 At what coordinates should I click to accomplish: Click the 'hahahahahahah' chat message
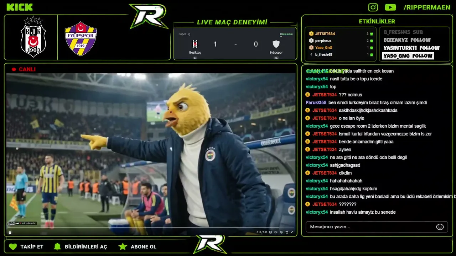coord(347,181)
